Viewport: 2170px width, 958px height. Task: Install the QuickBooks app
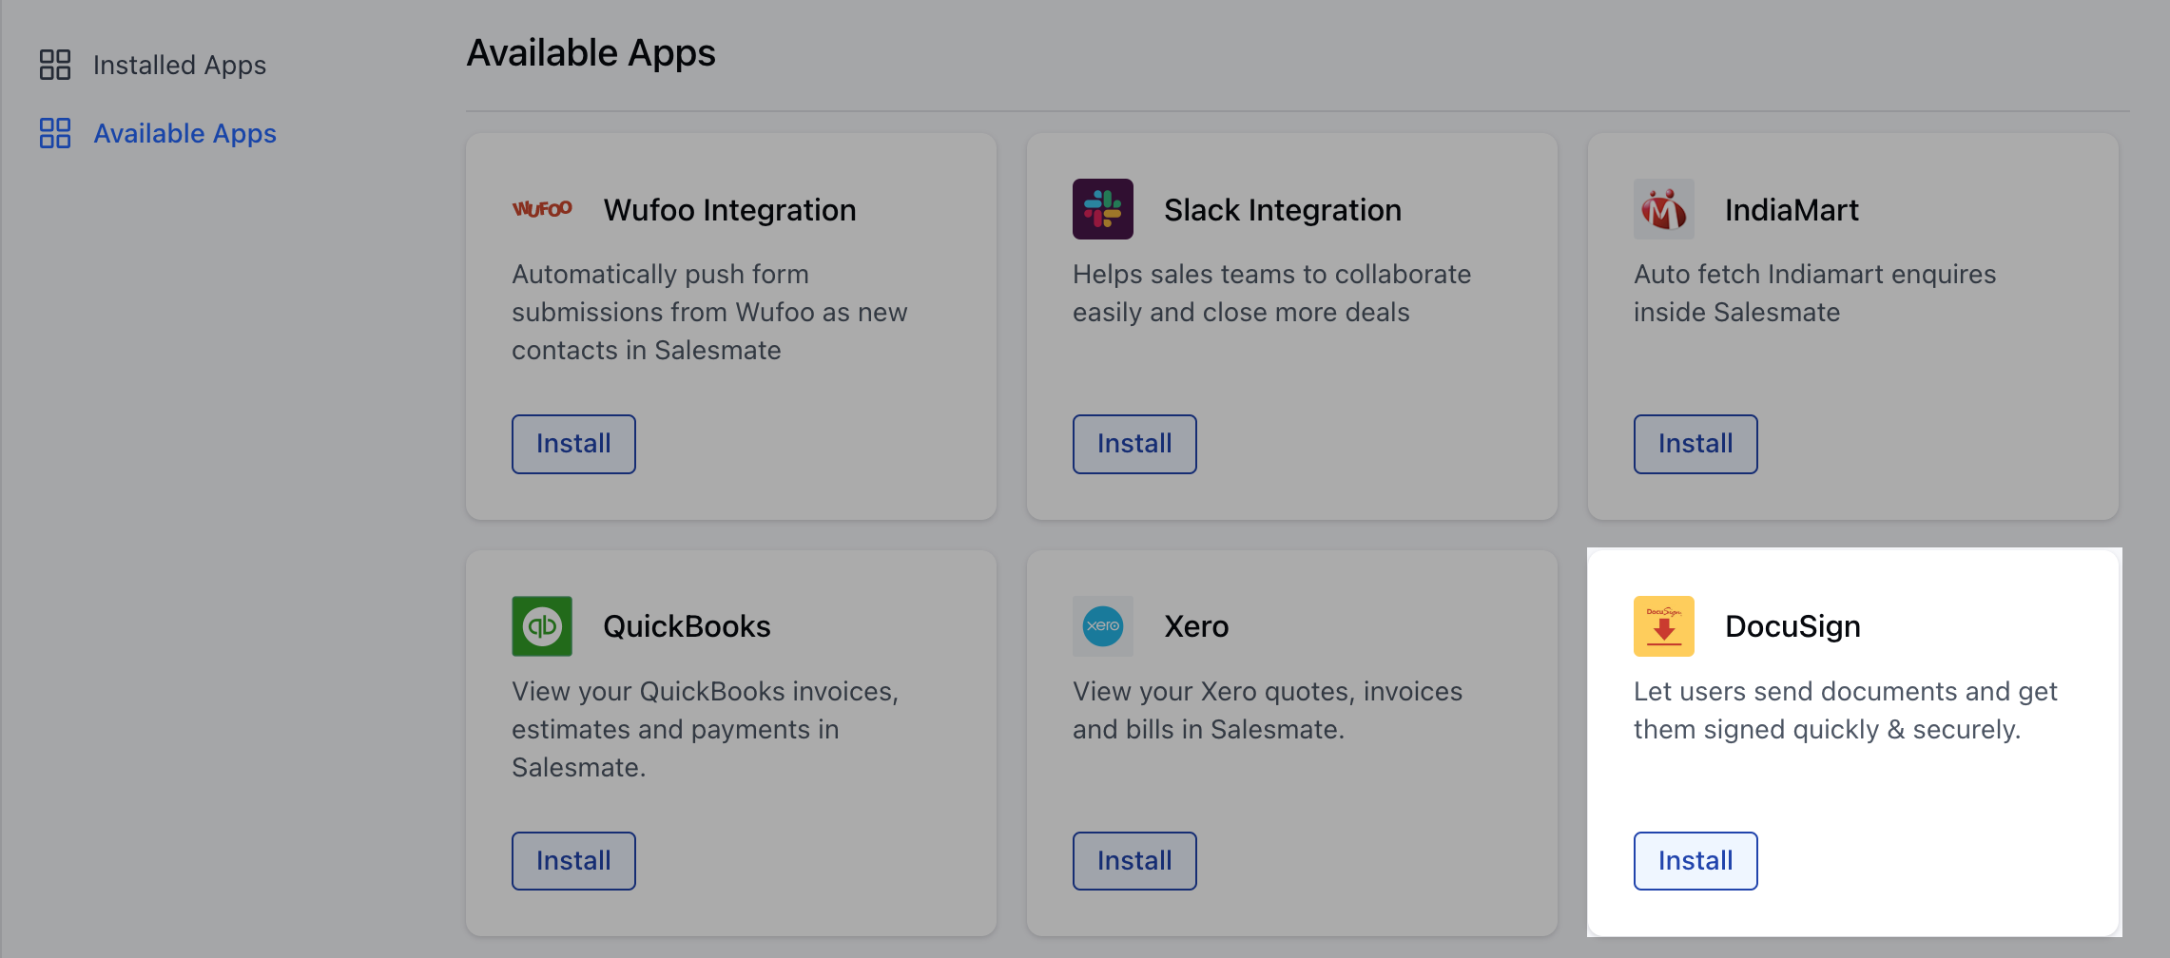coord(572,860)
